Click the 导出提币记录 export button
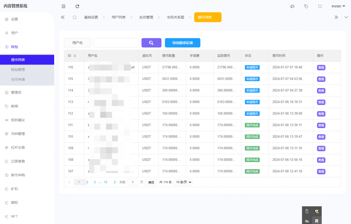Screen dimensions: 351x224 [182, 43]
